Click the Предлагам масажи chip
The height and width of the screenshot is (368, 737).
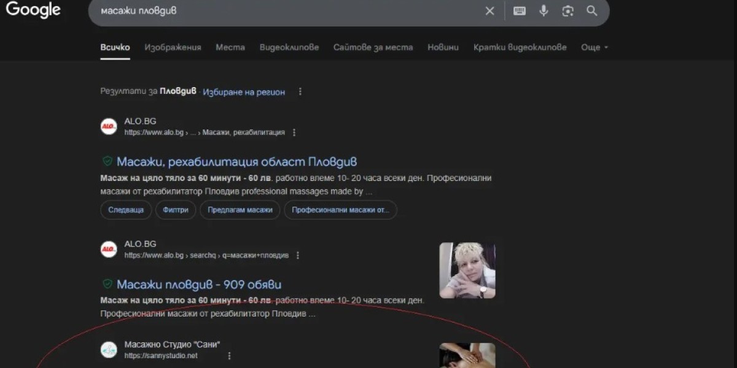click(x=240, y=210)
